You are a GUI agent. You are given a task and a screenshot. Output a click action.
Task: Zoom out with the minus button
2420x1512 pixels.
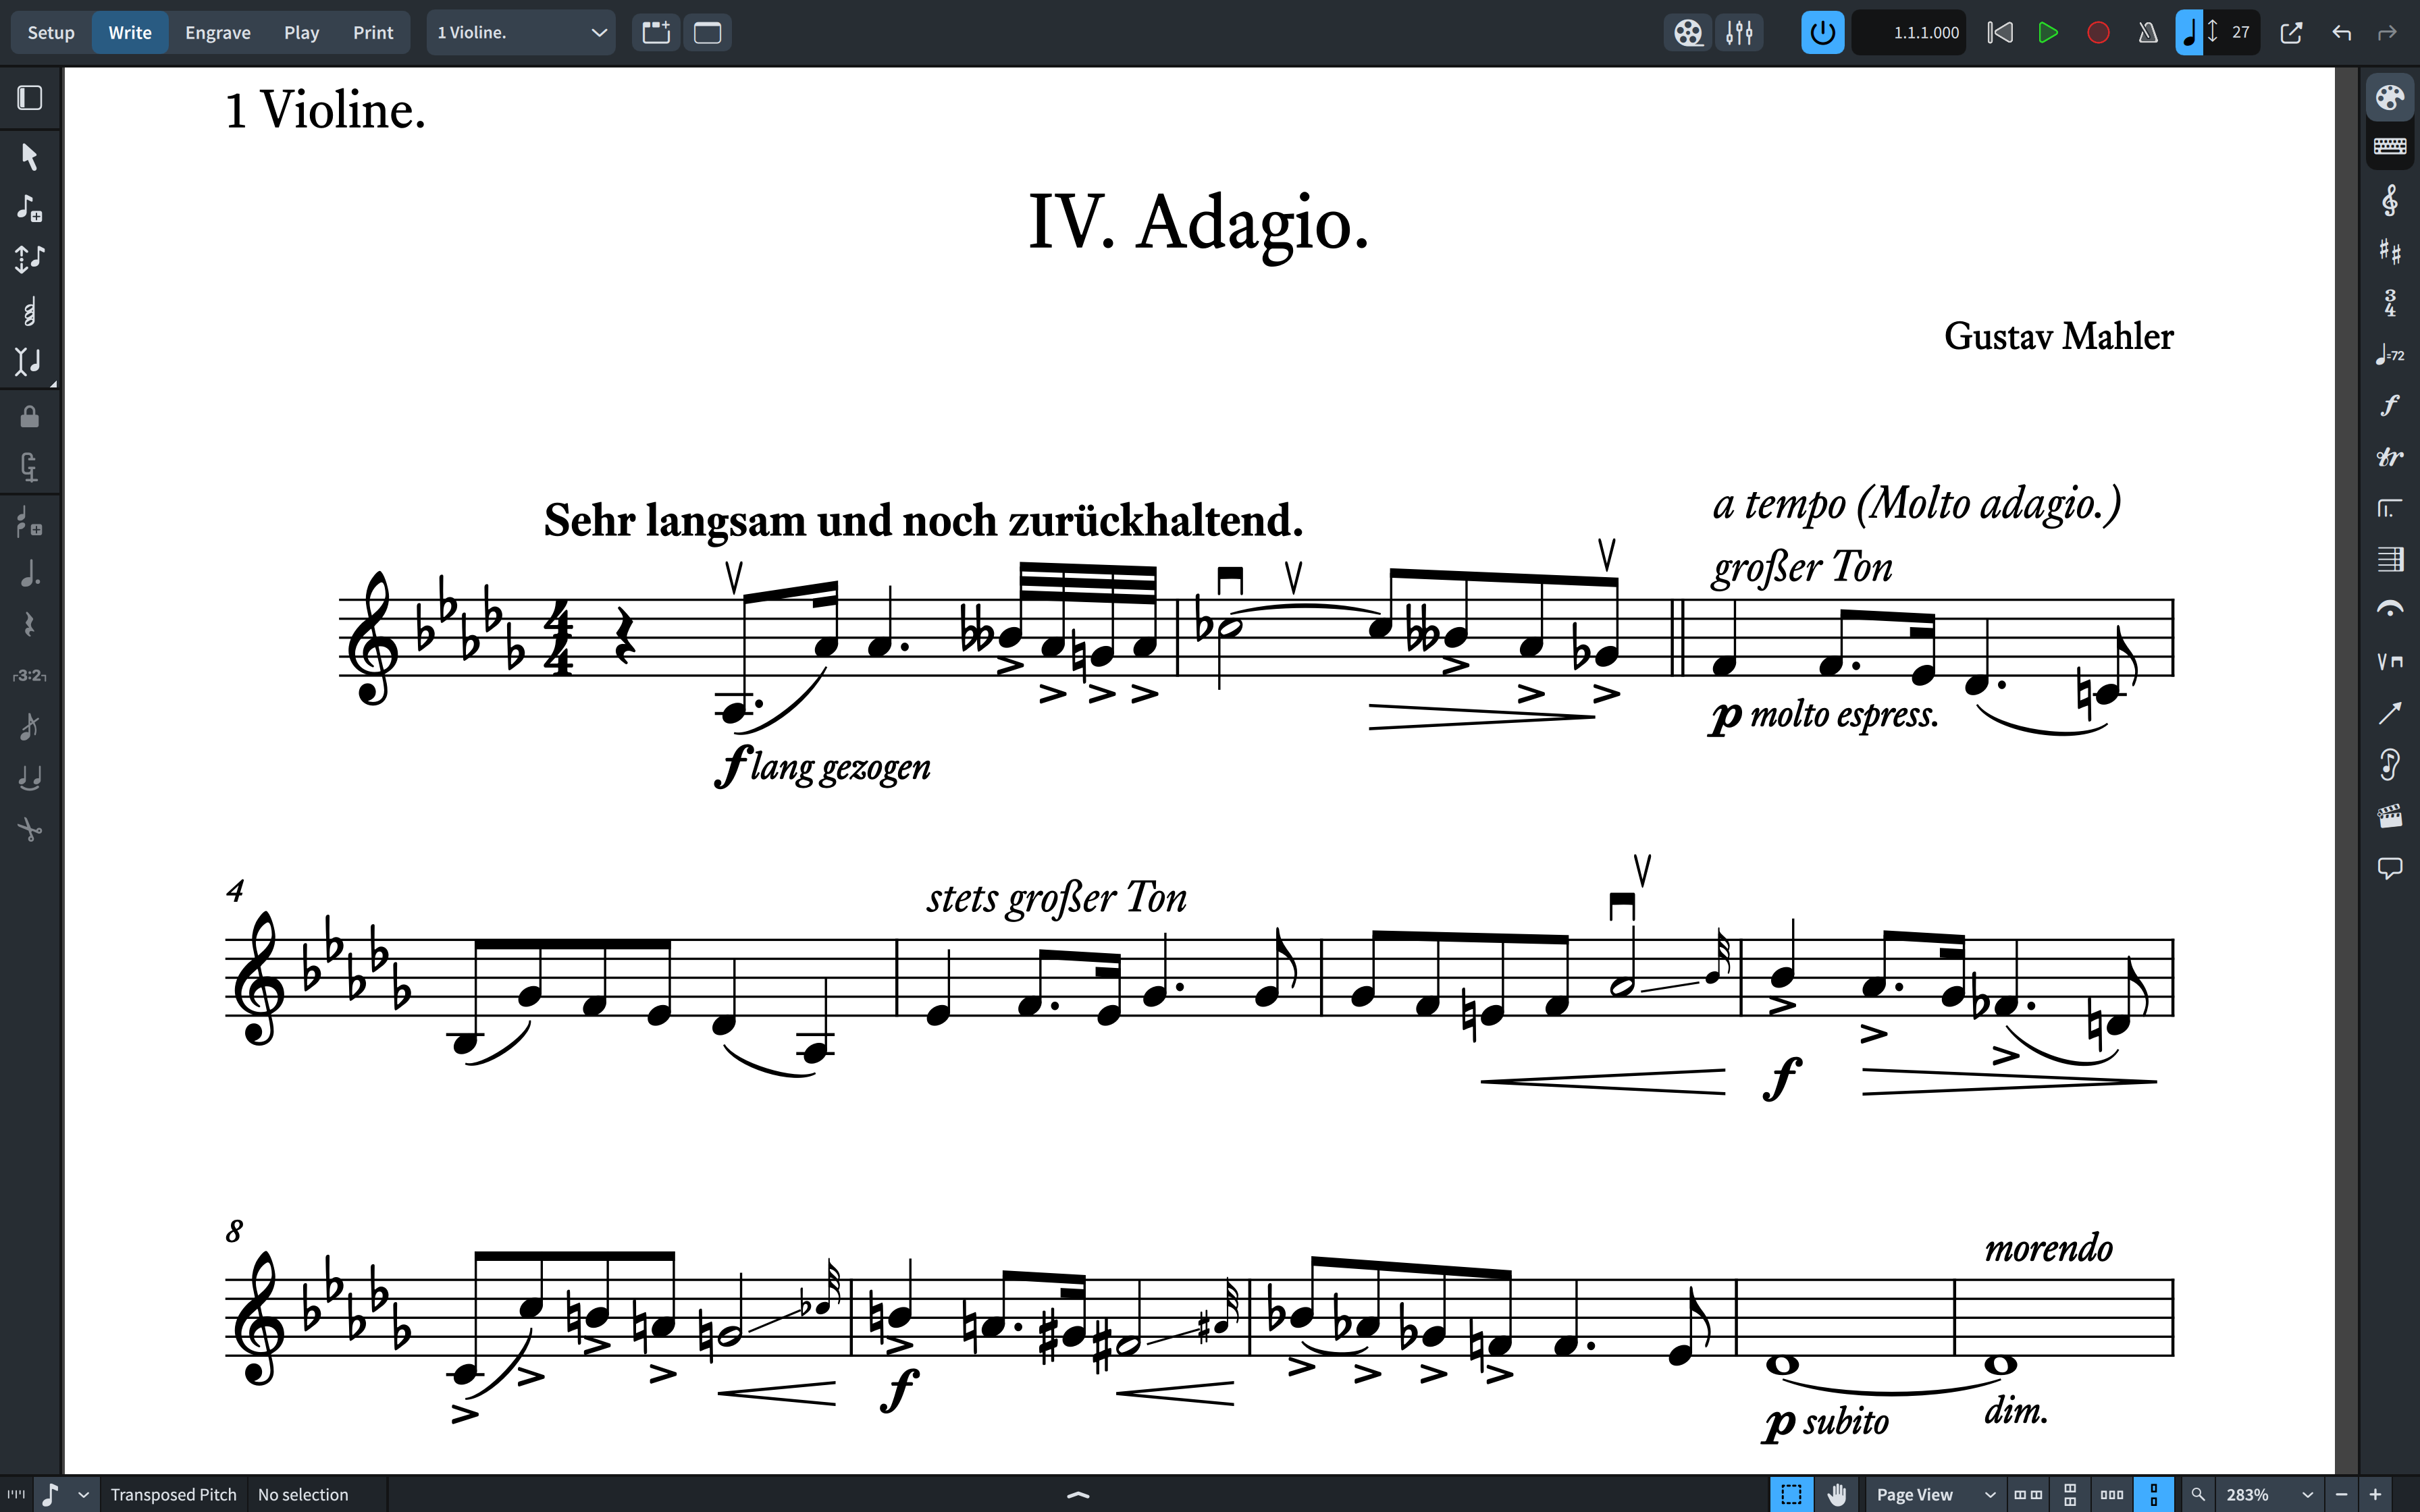[x=2342, y=1495]
